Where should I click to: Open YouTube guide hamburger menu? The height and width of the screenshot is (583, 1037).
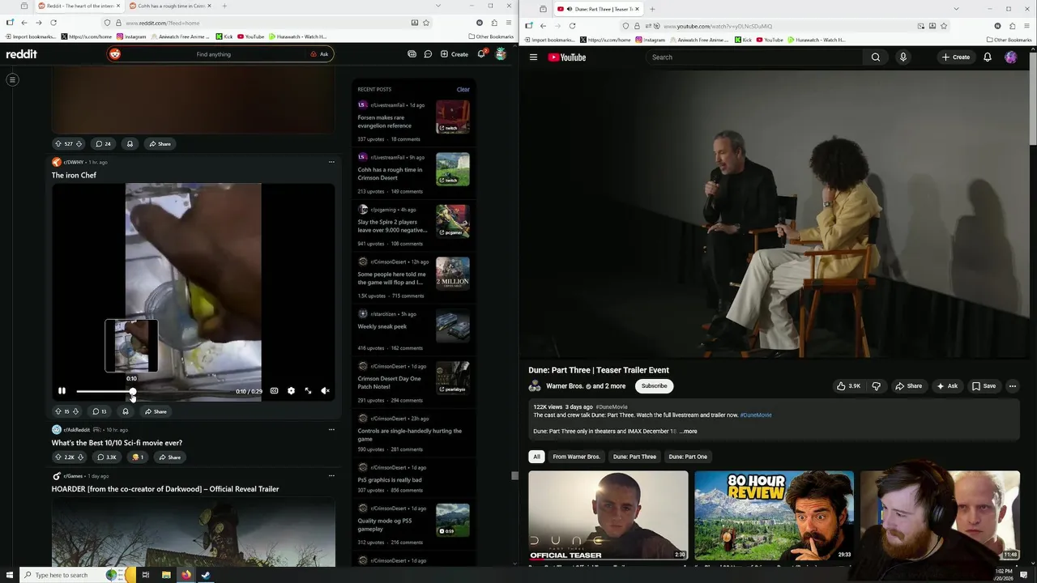point(533,57)
